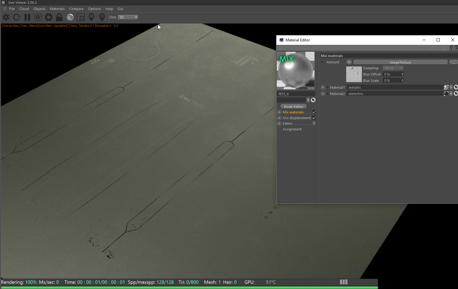Viewport: 458px width, 289px height.
Task: Increment the Blur Offset stepper
Action: [402, 73]
